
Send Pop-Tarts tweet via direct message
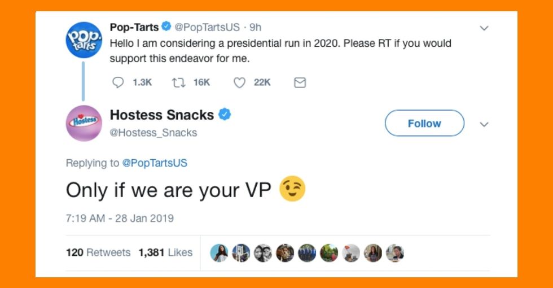tap(300, 82)
